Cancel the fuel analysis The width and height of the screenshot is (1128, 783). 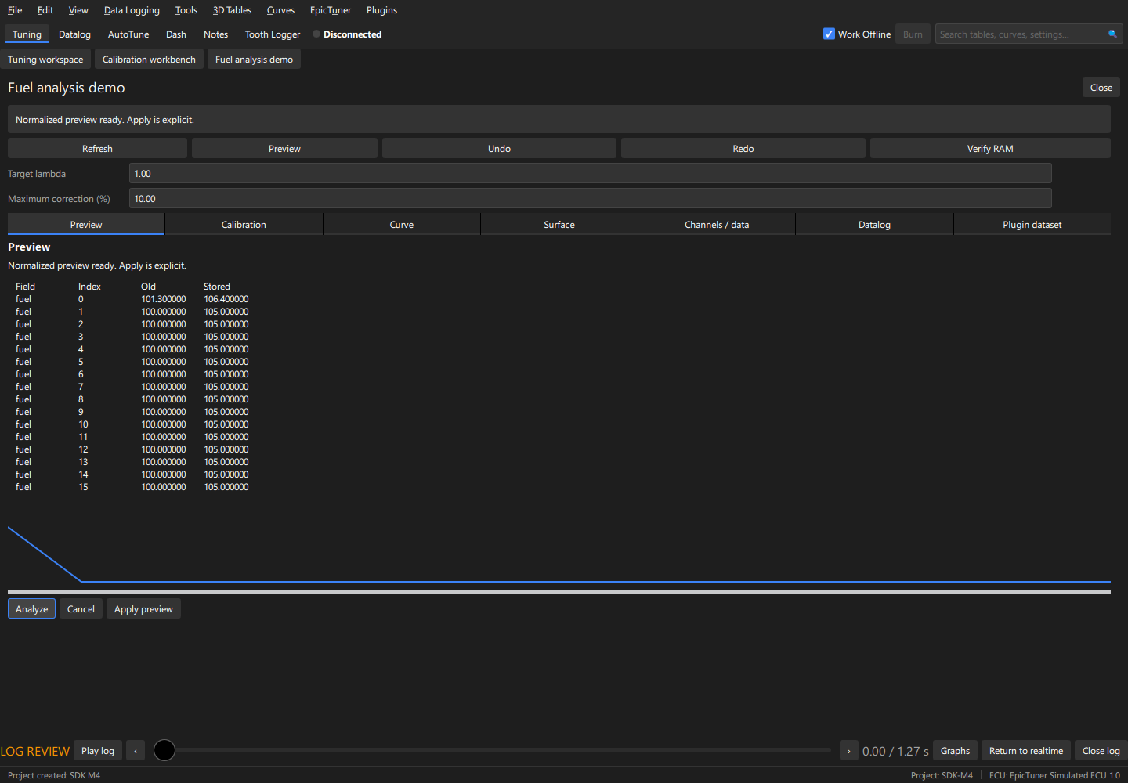click(81, 609)
